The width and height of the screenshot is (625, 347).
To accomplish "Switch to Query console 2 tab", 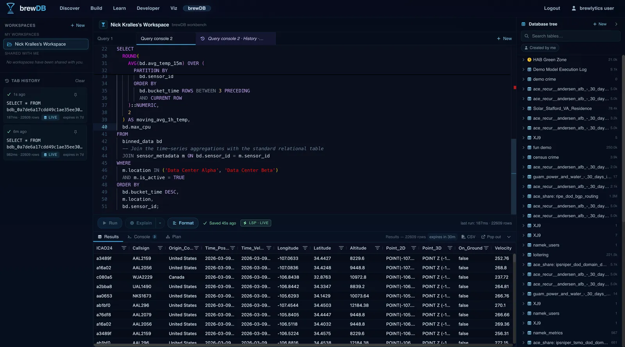I will [x=166, y=39].
